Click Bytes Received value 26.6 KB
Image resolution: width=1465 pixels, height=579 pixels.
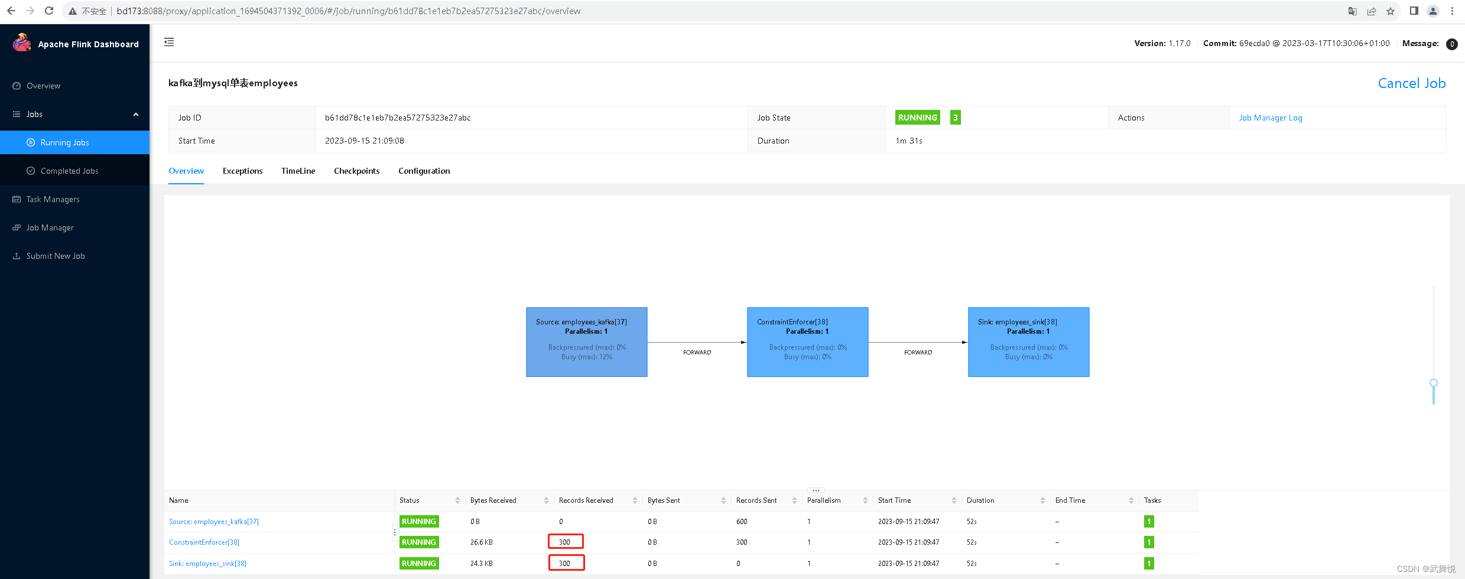click(x=481, y=542)
